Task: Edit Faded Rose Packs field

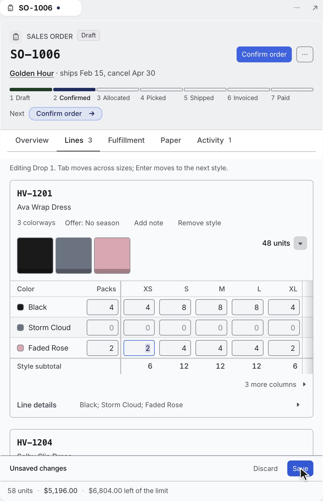Action: point(103,348)
